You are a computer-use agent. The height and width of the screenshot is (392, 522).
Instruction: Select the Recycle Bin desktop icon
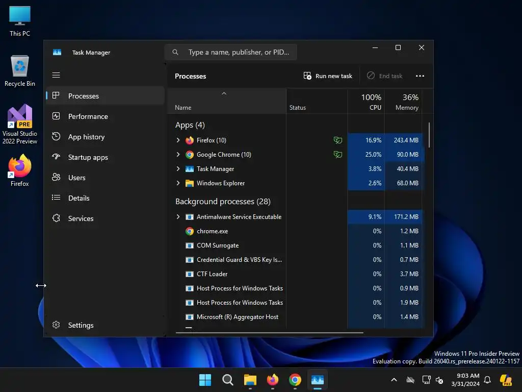pyautogui.click(x=20, y=71)
